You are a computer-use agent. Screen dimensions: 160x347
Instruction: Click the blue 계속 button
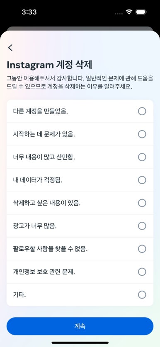click(80, 326)
